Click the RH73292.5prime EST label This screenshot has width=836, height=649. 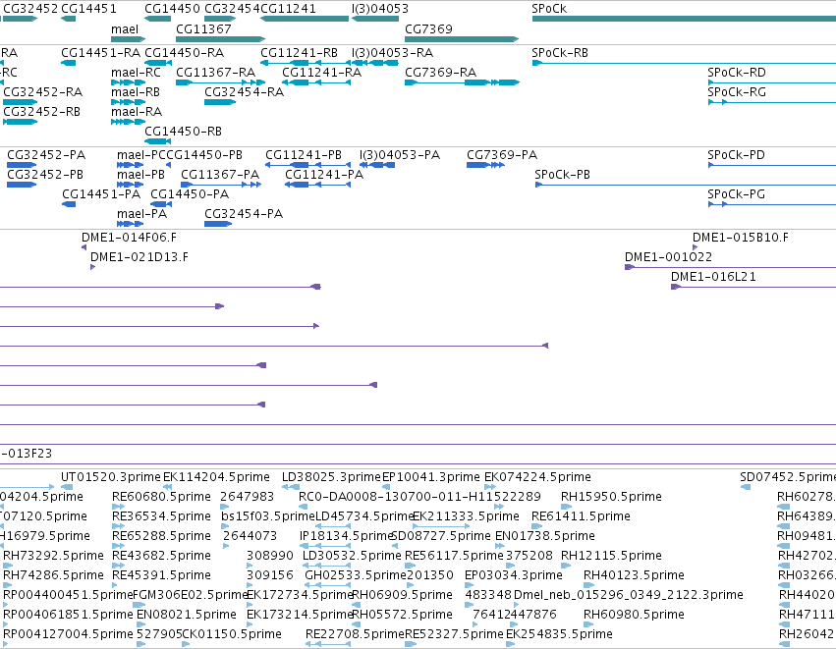tap(53, 556)
